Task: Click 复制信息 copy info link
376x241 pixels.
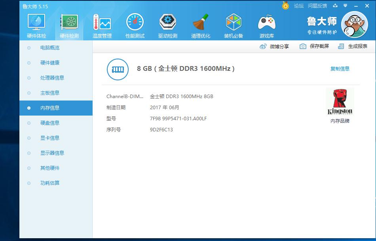Action: 340,69
